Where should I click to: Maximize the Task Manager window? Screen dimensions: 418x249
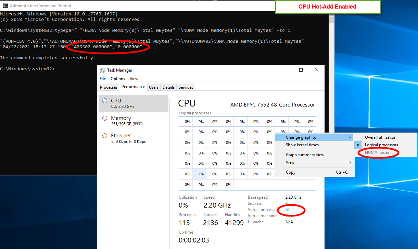pos(301,70)
